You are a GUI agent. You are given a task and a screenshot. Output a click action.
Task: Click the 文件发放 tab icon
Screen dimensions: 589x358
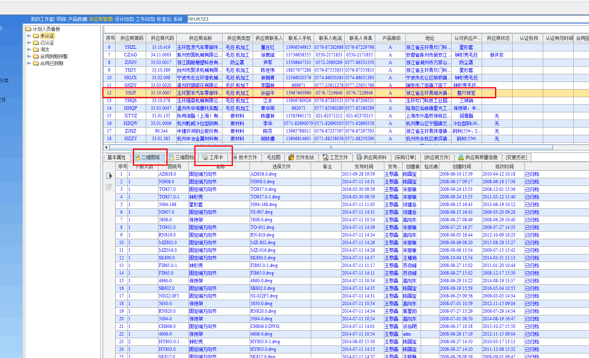tap(291, 157)
